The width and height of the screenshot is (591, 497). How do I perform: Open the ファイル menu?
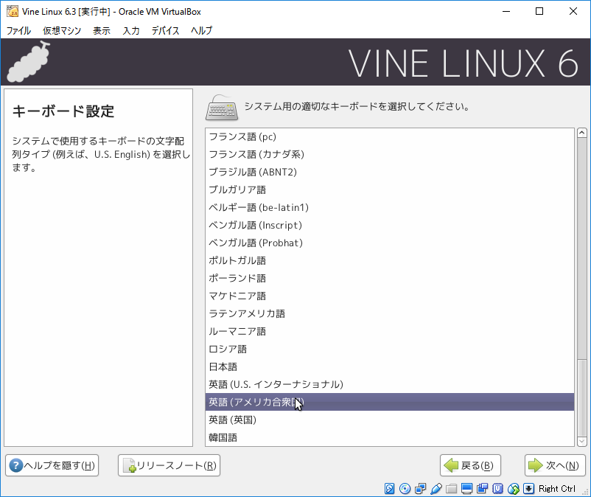click(x=18, y=30)
